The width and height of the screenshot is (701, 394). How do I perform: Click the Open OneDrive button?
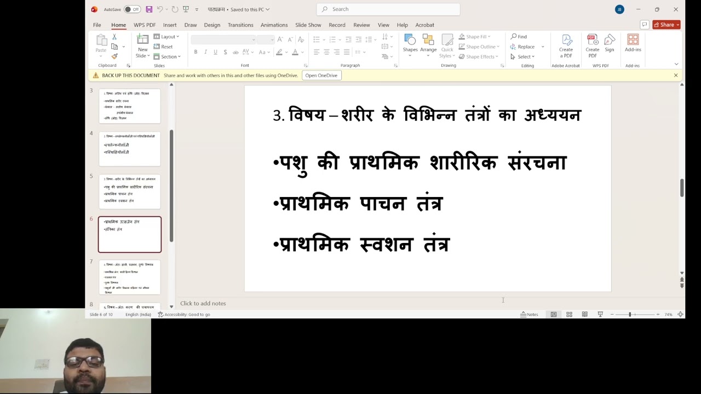pyautogui.click(x=321, y=75)
